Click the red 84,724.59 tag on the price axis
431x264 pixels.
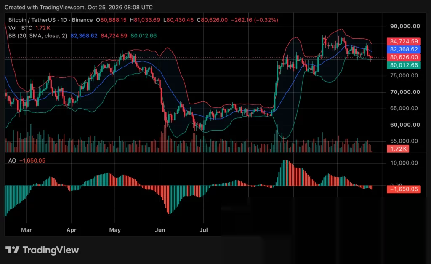coord(404,42)
